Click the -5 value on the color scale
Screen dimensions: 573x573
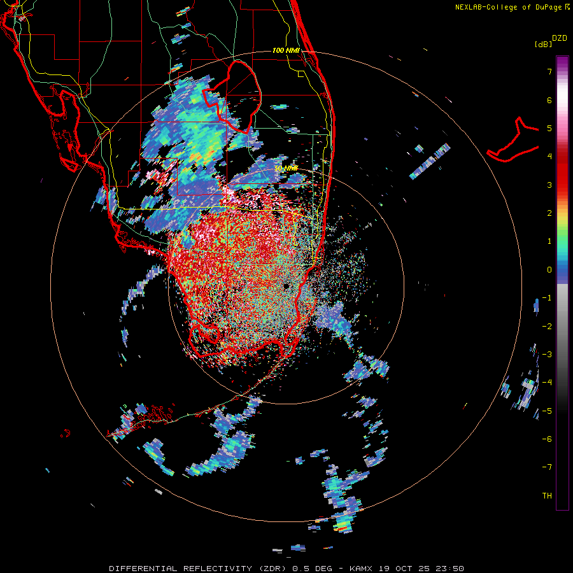coord(547,411)
